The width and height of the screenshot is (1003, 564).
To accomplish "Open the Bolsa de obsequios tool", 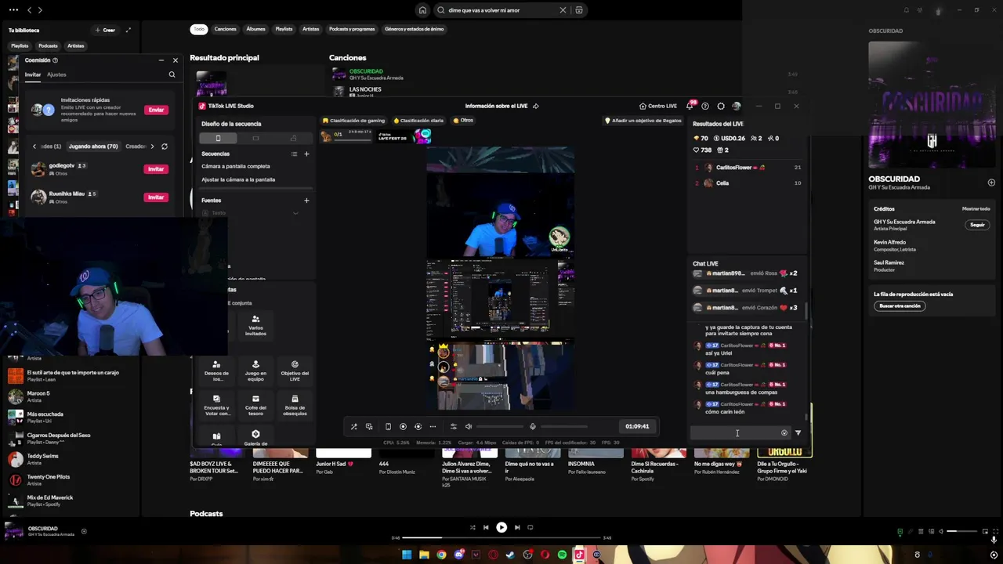I will point(295,404).
